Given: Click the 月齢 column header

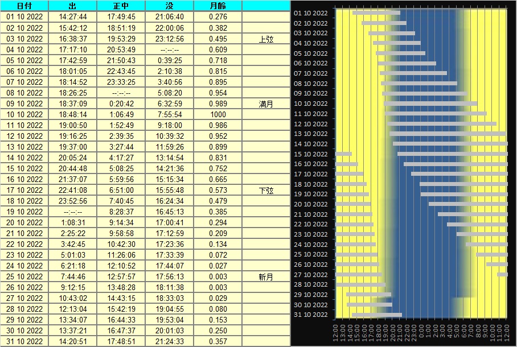Looking at the screenshot, I should coord(218,6).
